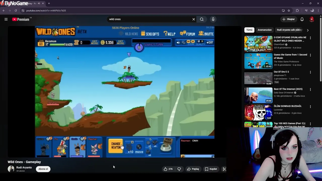This screenshot has height=181, width=322.
Task: Share the video with Paylaş
Action: [x=193, y=169]
